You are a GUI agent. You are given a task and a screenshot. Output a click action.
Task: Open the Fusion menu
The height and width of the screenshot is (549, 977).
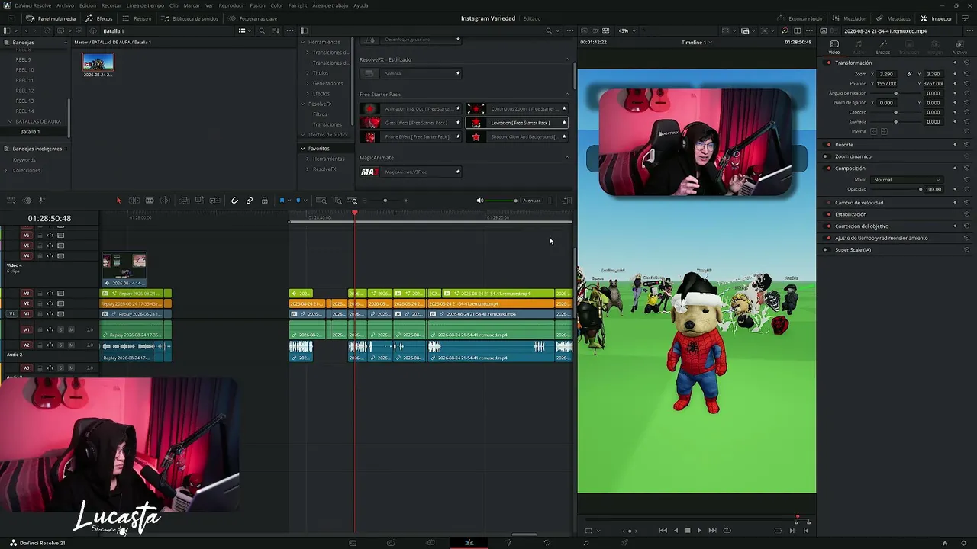pyautogui.click(x=257, y=5)
